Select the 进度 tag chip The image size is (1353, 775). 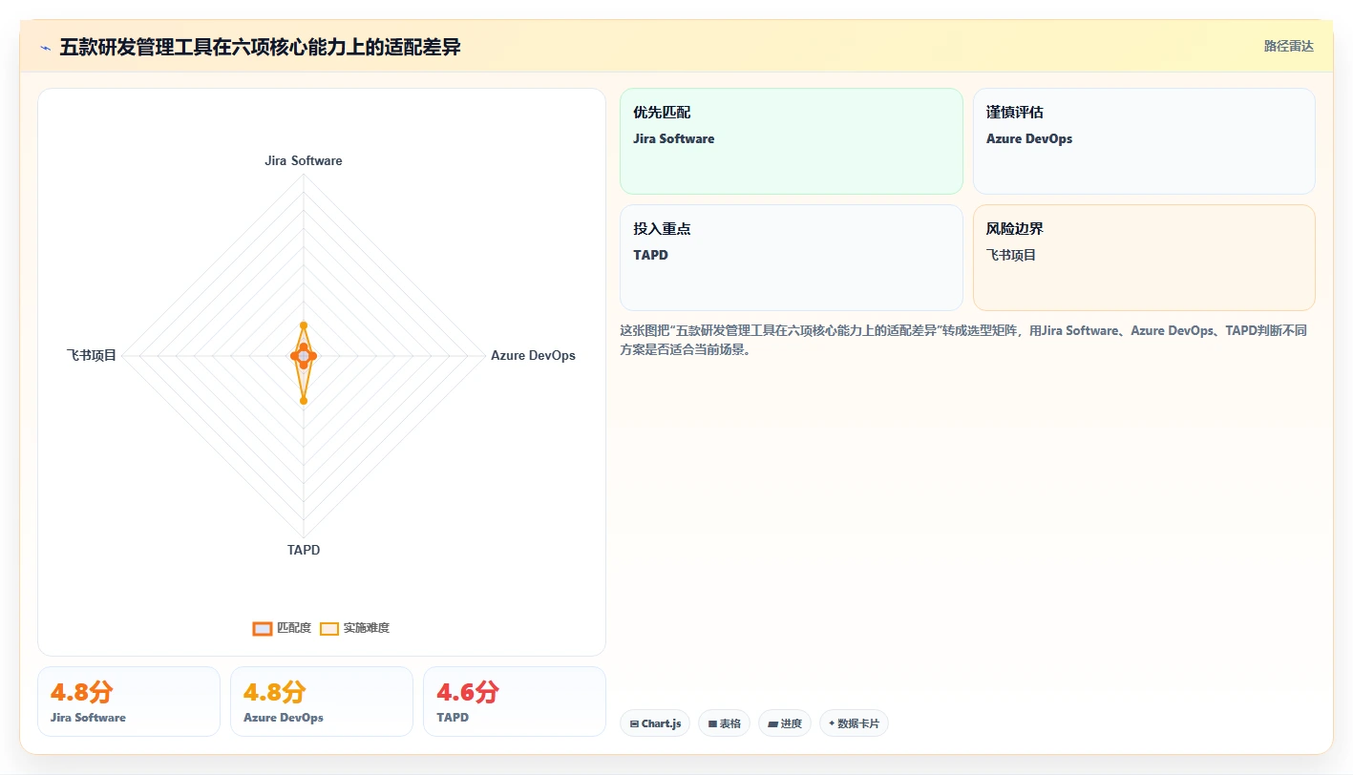(x=785, y=723)
